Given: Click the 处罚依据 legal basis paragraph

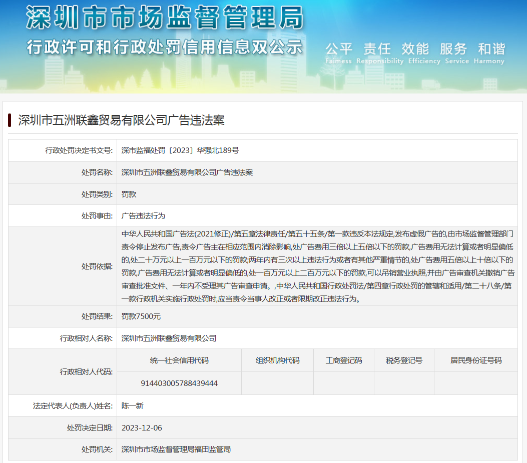Looking at the screenshot, I should (317, 266).
